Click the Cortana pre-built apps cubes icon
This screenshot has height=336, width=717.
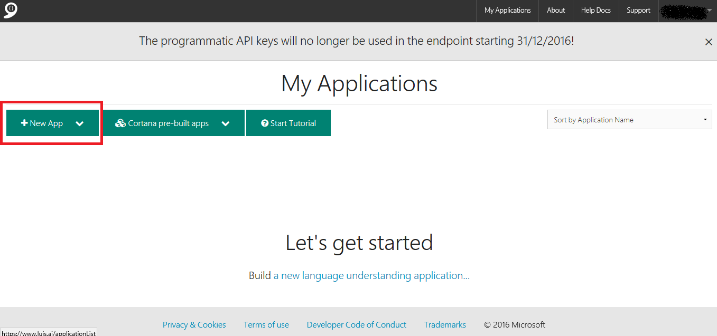[120, 123]
